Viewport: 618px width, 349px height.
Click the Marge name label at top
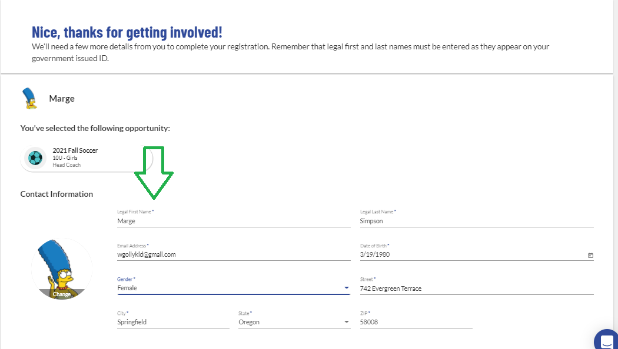click(62, 98)
